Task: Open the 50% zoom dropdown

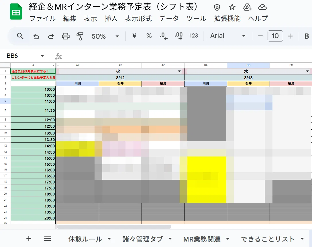Action: tap(105, 36)
